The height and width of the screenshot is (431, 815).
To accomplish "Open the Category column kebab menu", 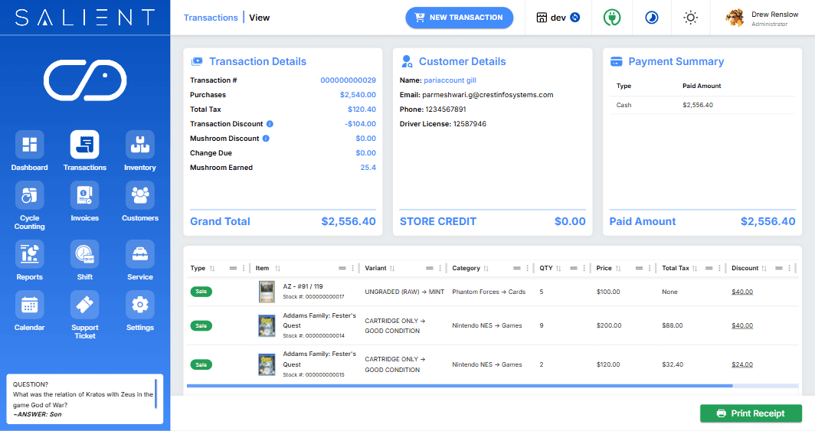I will pyautogui.click(x=527, y=269).
